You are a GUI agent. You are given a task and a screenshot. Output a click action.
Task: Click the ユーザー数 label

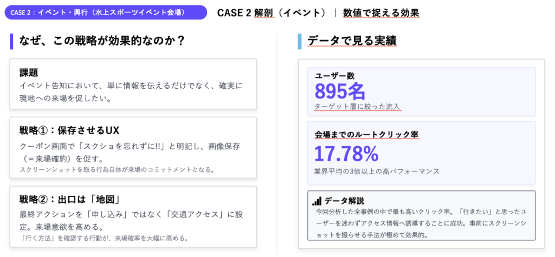[x=334, y=76]
